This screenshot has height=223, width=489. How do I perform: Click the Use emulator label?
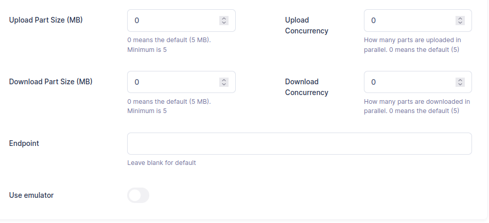pyautogui.click(x=31, y=195)
